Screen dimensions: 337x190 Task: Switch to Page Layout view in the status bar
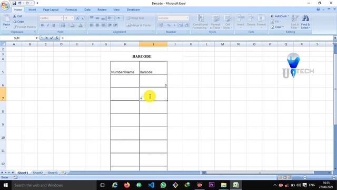(285, 177)
